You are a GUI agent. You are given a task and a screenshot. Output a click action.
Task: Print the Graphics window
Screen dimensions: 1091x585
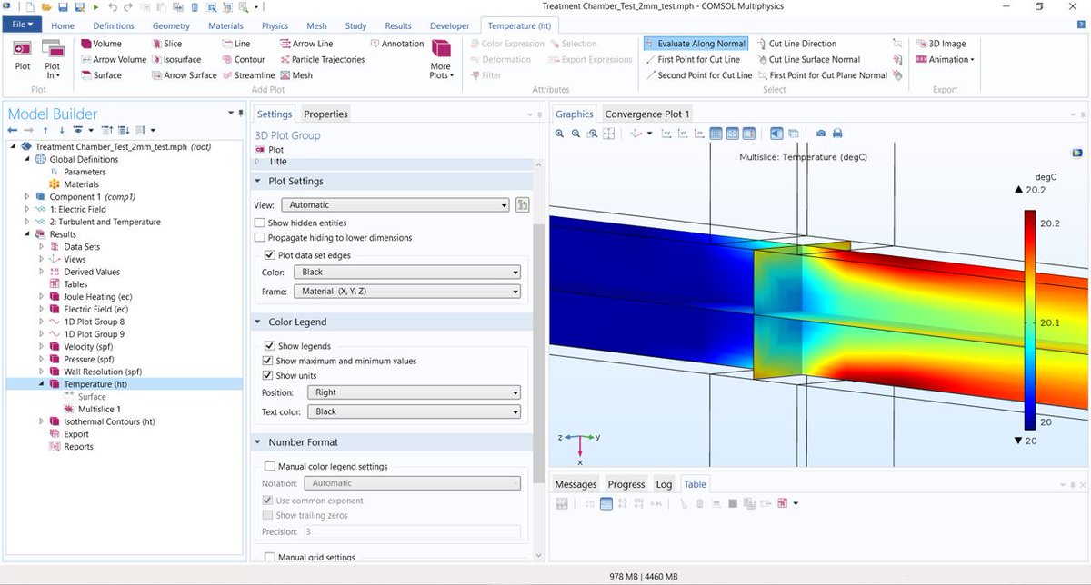[x=837, y=134]
